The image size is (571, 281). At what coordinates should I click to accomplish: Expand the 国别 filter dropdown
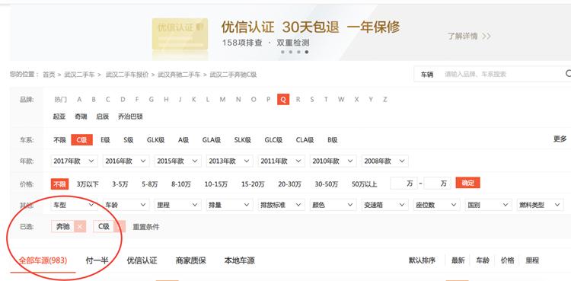click(488, 205)
